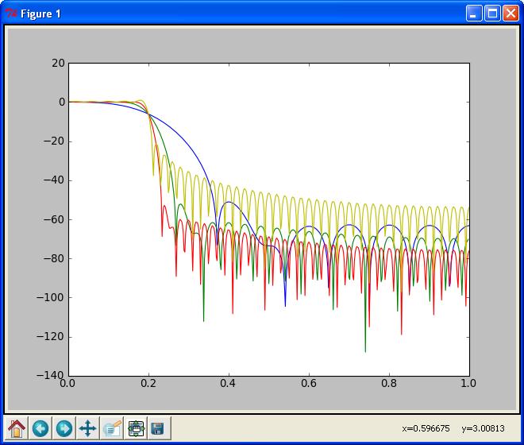
Task: Go forward to the next view
Action: tap(64, 428)
